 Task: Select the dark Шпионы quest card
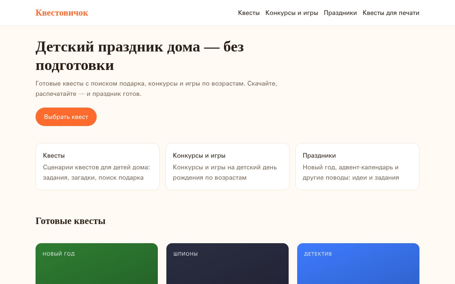227,263
